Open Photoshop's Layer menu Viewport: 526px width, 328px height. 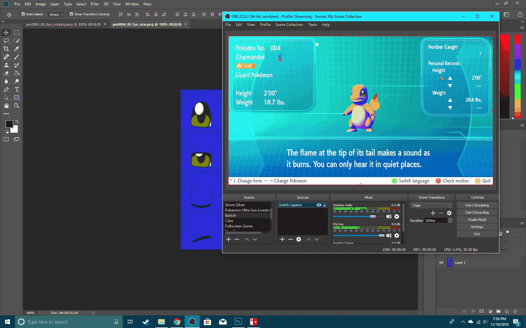click(55, 4)
